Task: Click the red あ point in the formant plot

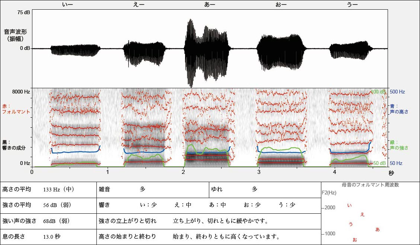Action: 378,229
